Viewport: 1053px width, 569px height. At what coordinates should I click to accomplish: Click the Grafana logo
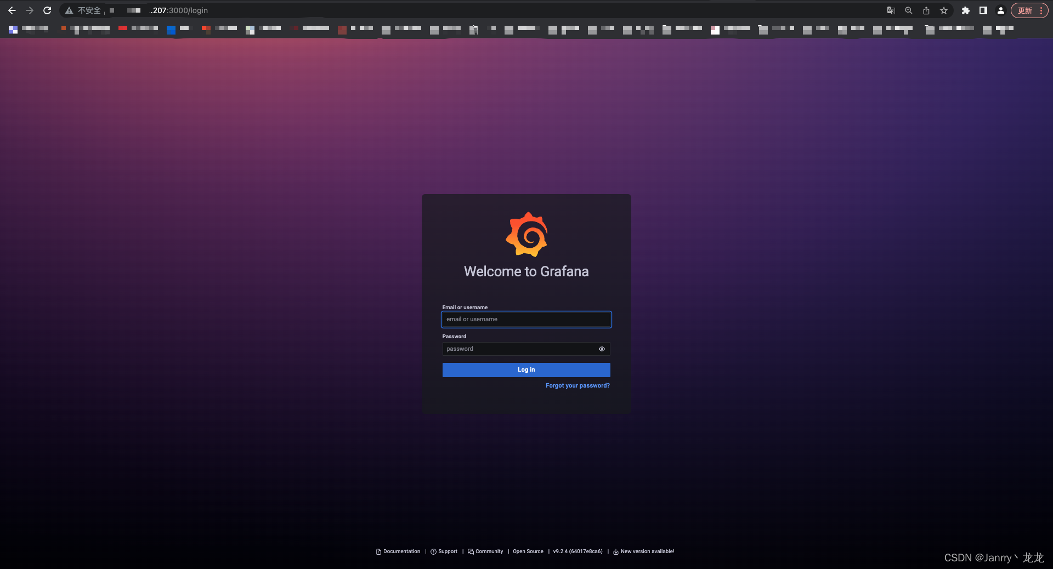(x=526, y=235)
